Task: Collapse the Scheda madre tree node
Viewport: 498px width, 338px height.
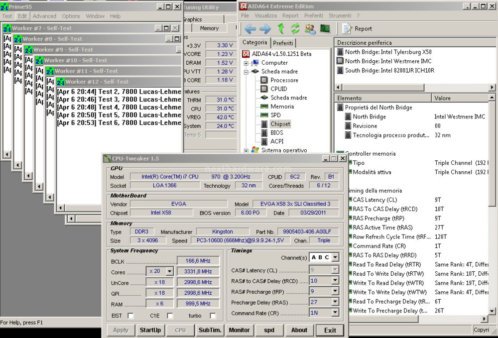Action: pos(246,72)
